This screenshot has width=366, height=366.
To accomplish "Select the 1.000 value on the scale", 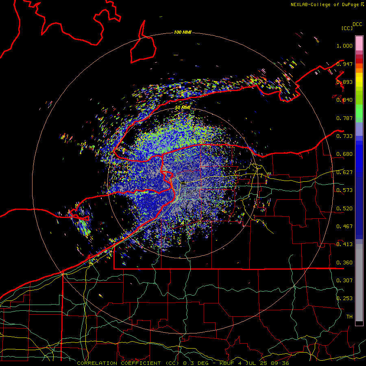I will pyautogui.click(x=344, y=46).
